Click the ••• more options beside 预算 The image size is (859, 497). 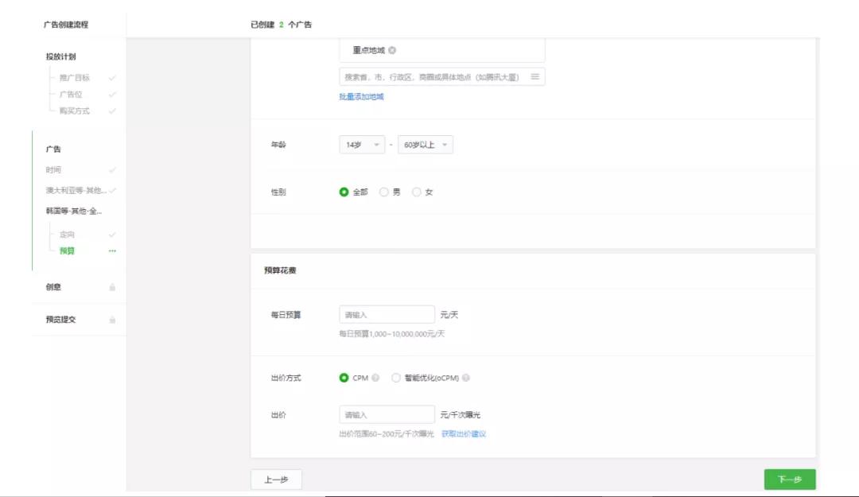tap(111, 251)
